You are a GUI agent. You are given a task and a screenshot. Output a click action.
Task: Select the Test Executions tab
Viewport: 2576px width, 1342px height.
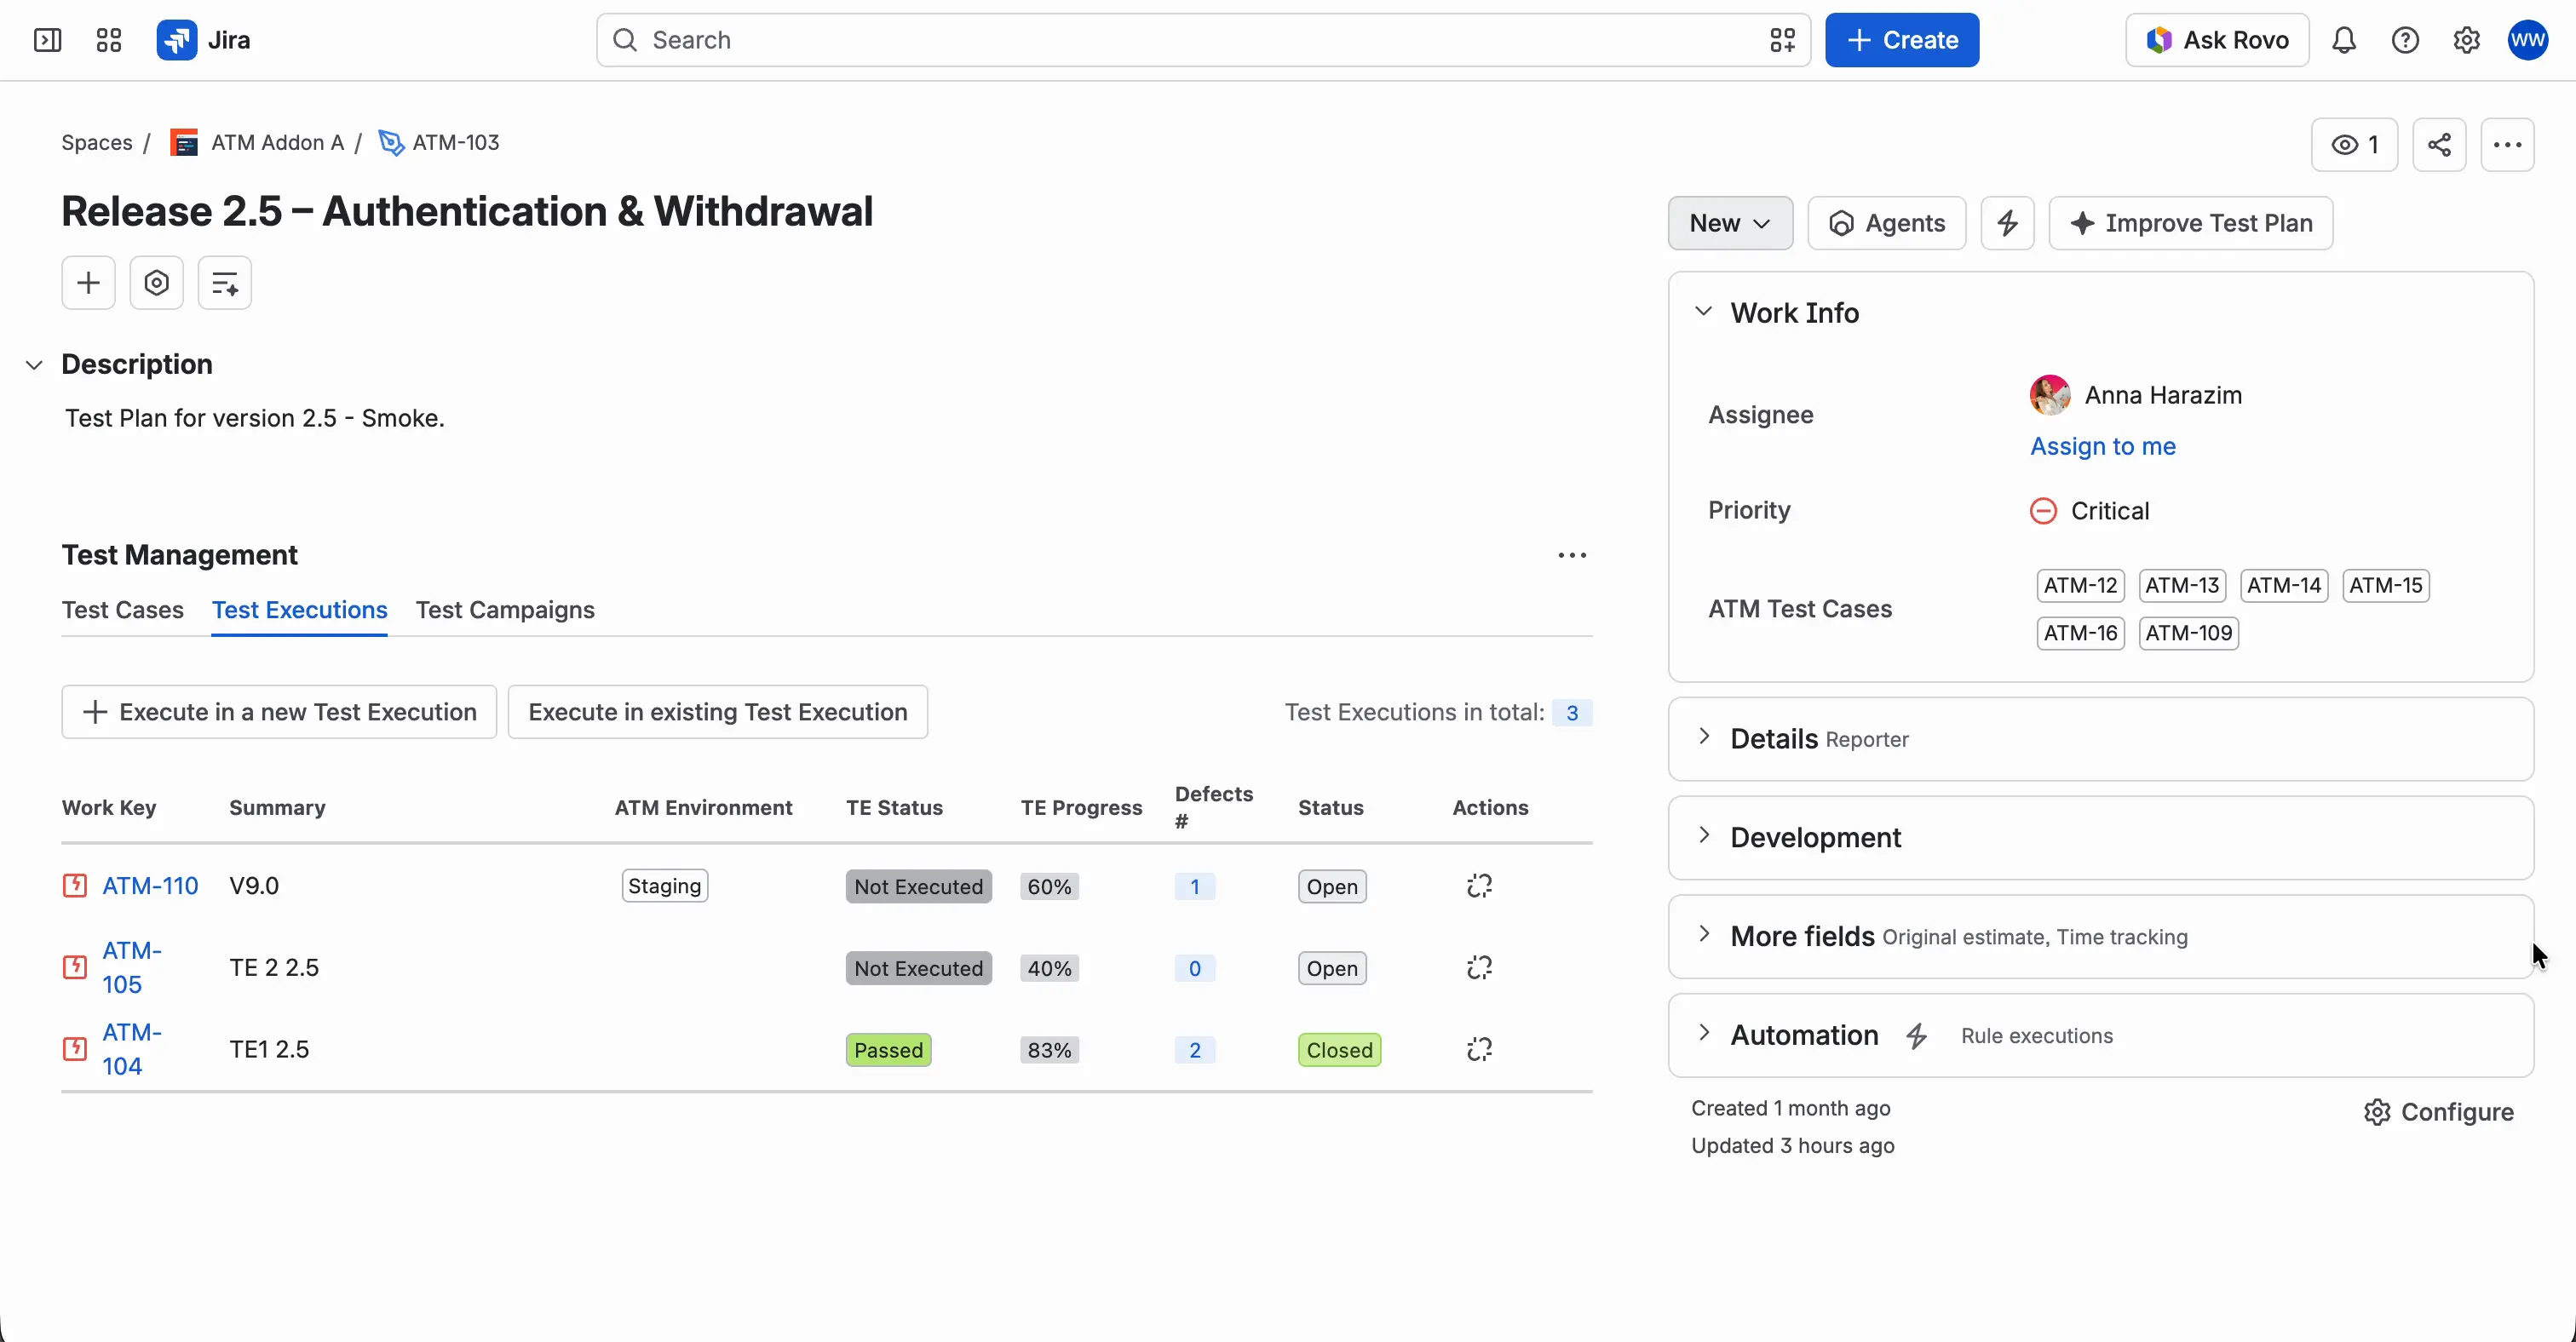[299, 610]
